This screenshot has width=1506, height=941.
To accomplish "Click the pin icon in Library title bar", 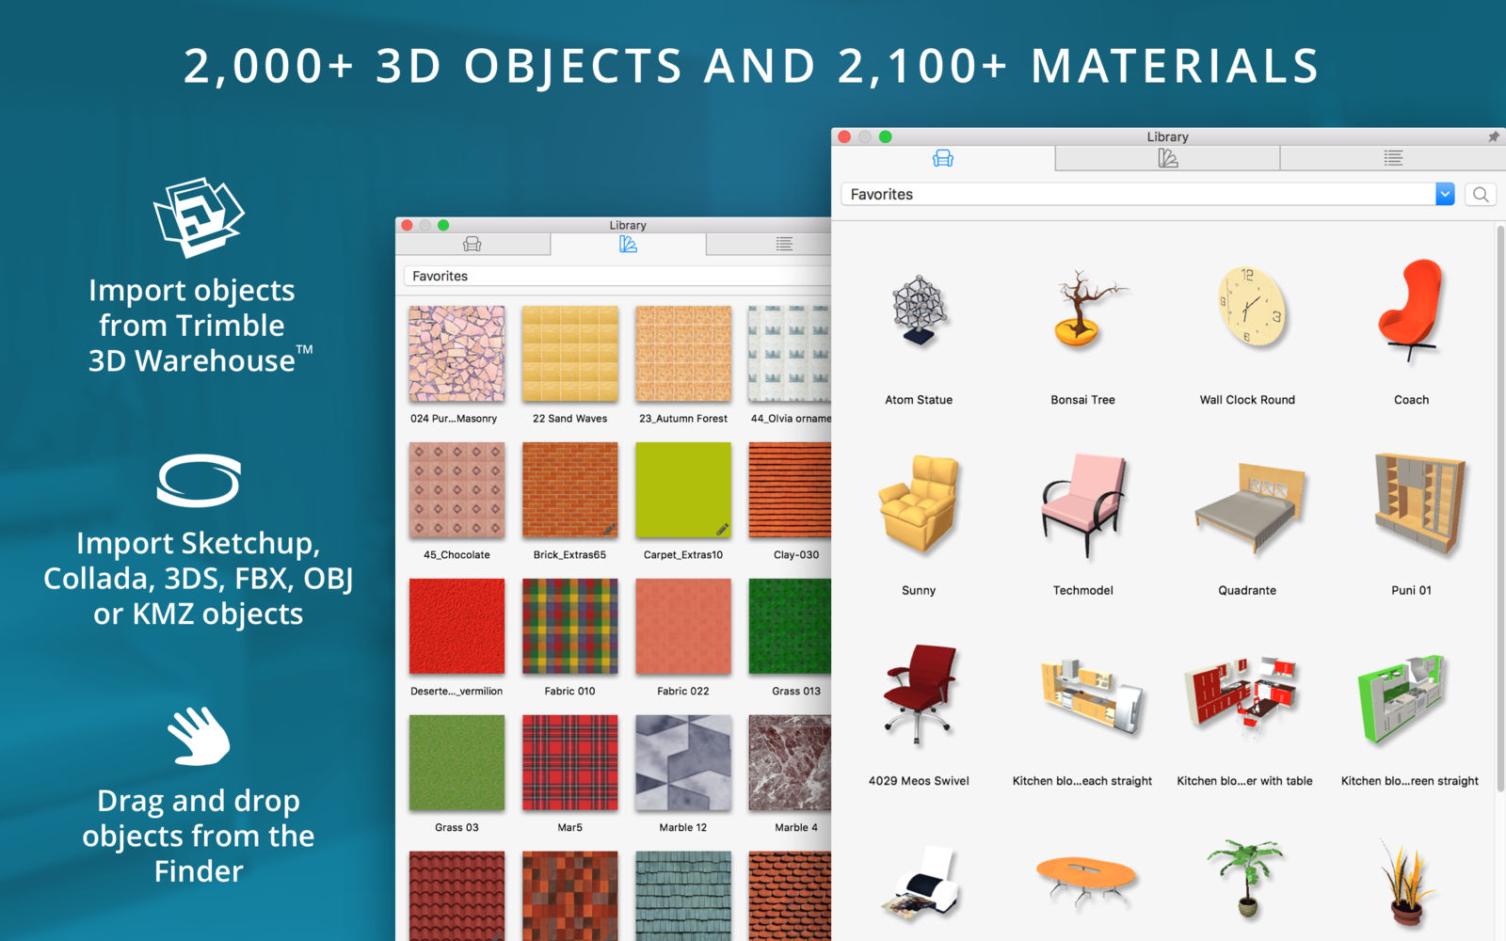I will [x=1494, y=136].
